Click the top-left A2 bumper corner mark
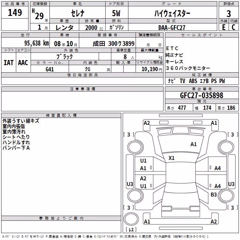 147,123
